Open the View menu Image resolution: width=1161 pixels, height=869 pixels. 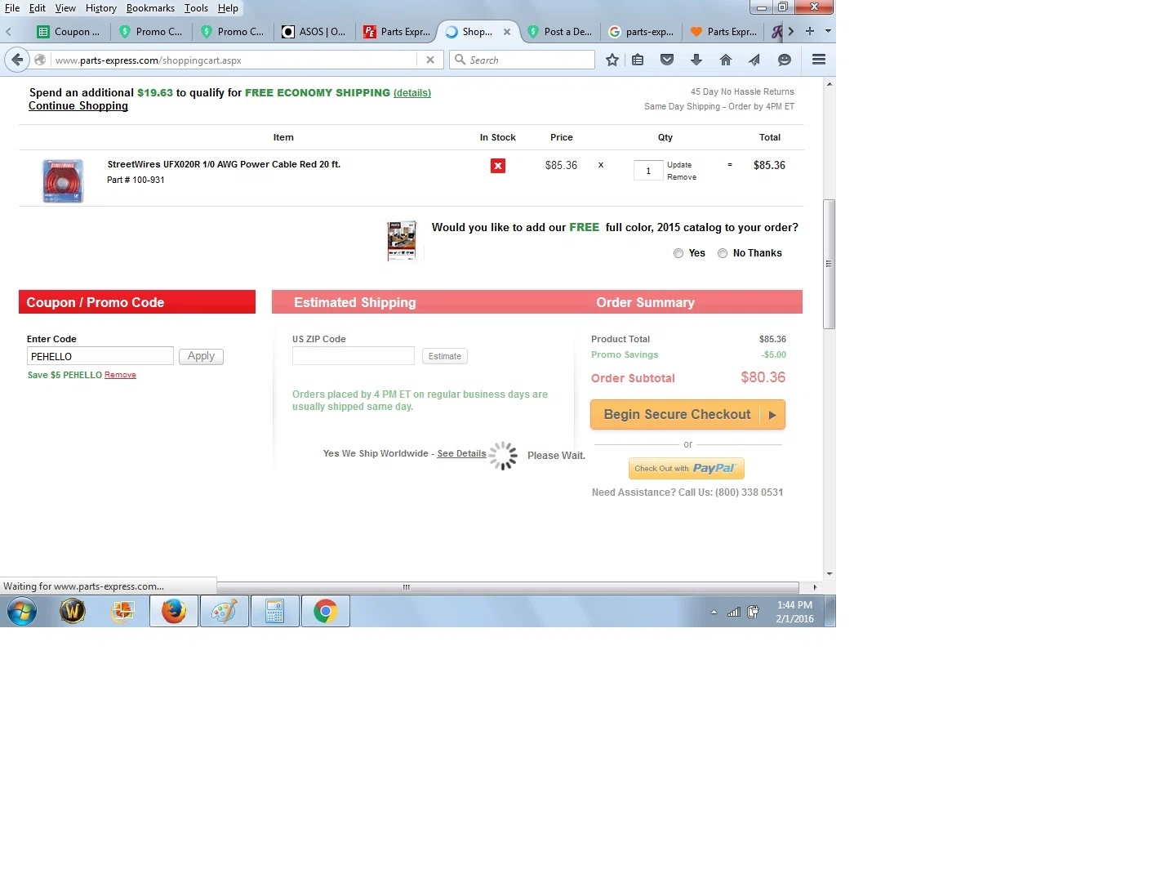pyautogui.click(x=65, y=8)
